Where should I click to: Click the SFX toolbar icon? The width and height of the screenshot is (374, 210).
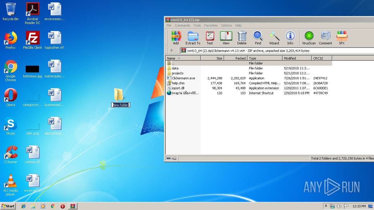[342, 38]
